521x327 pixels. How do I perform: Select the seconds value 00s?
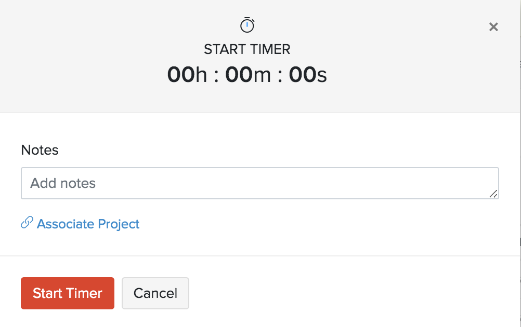pos(308,75)
